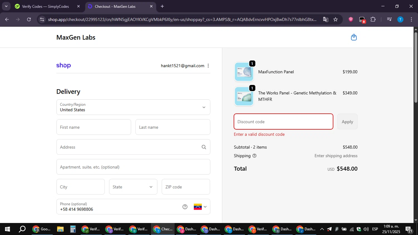This screenshot has width=418, height=235.
Task: Reload the checkout page
Action: tap(29, 20)
